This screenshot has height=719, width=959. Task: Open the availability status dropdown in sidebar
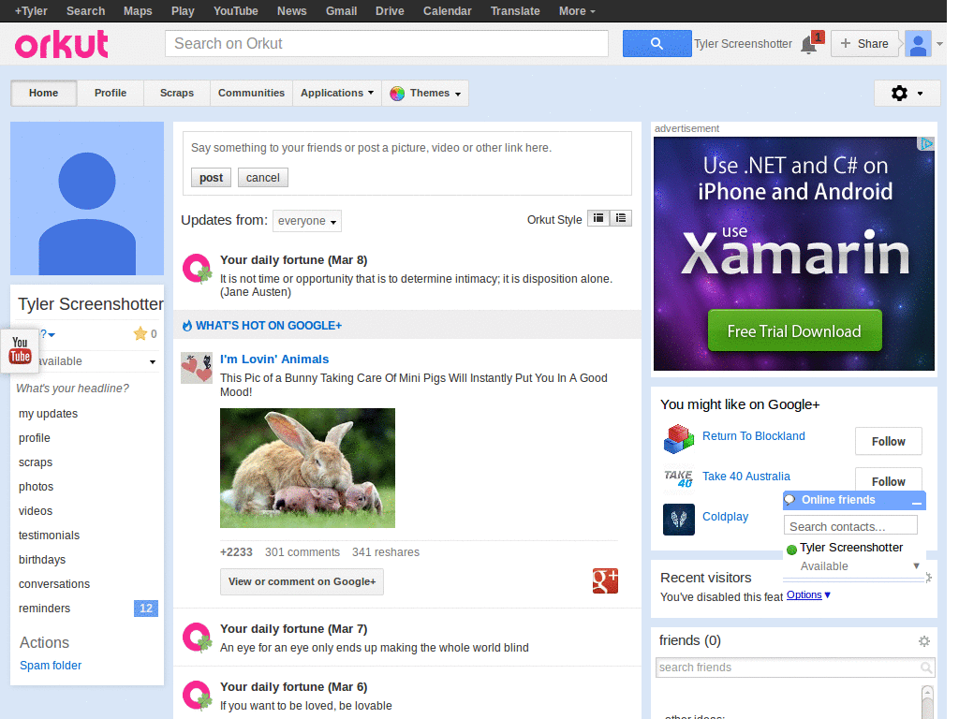[x=153, y=362]
